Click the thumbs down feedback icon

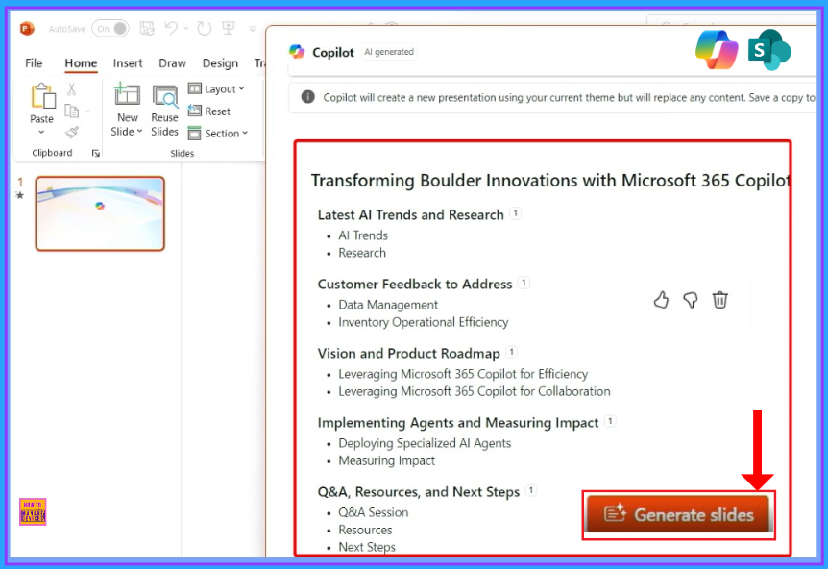[x=691, y=300]
